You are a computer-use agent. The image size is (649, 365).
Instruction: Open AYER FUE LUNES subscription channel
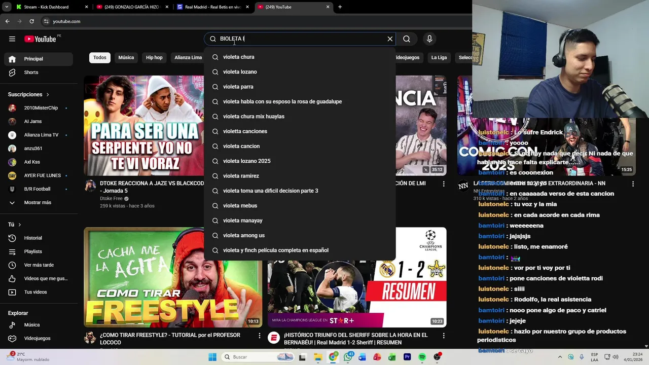(39, 176)
